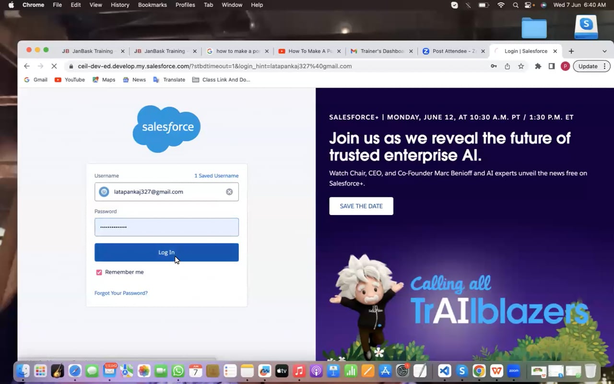Open the Gmail bookmark
614x384 pixels.
36,80
